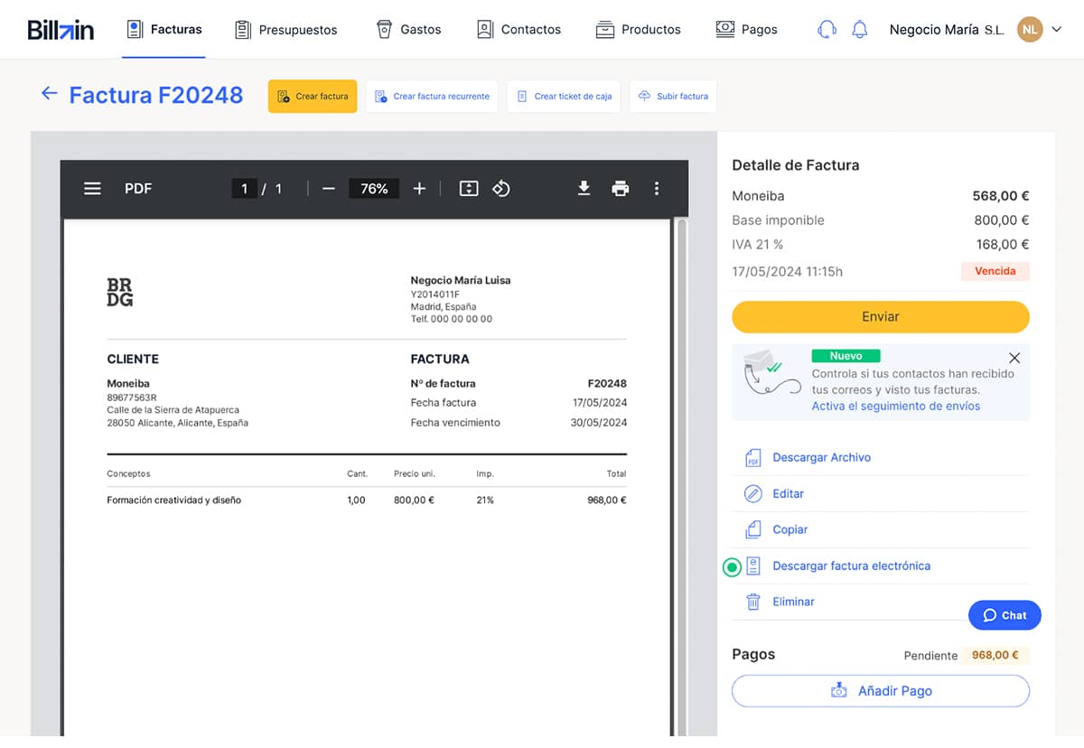Open the PDF viewer hamburger menu
1084x748 pixels.
coord(92,189)
